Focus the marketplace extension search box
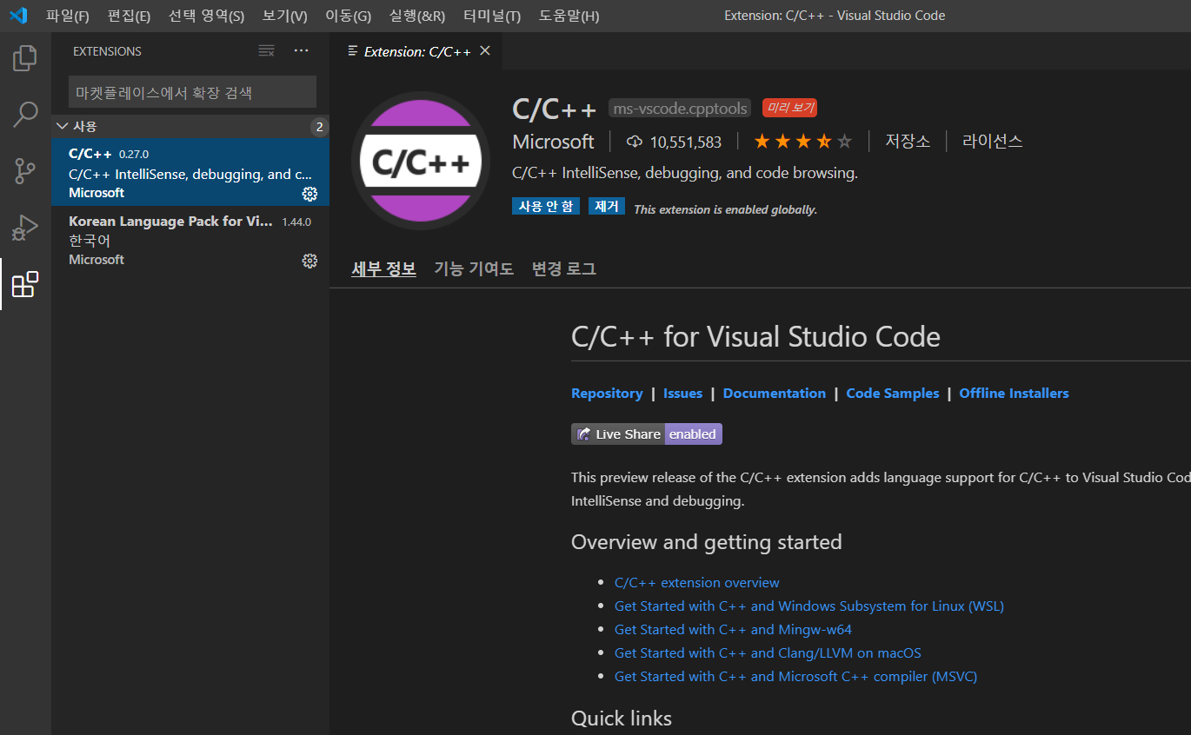The width and height of the screenshot is (1191, 735). click(x=192, y=92)
